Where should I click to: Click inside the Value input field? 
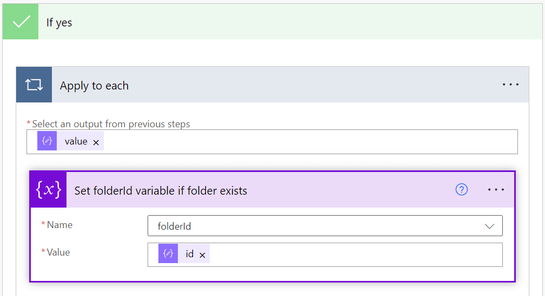[351, 254]
